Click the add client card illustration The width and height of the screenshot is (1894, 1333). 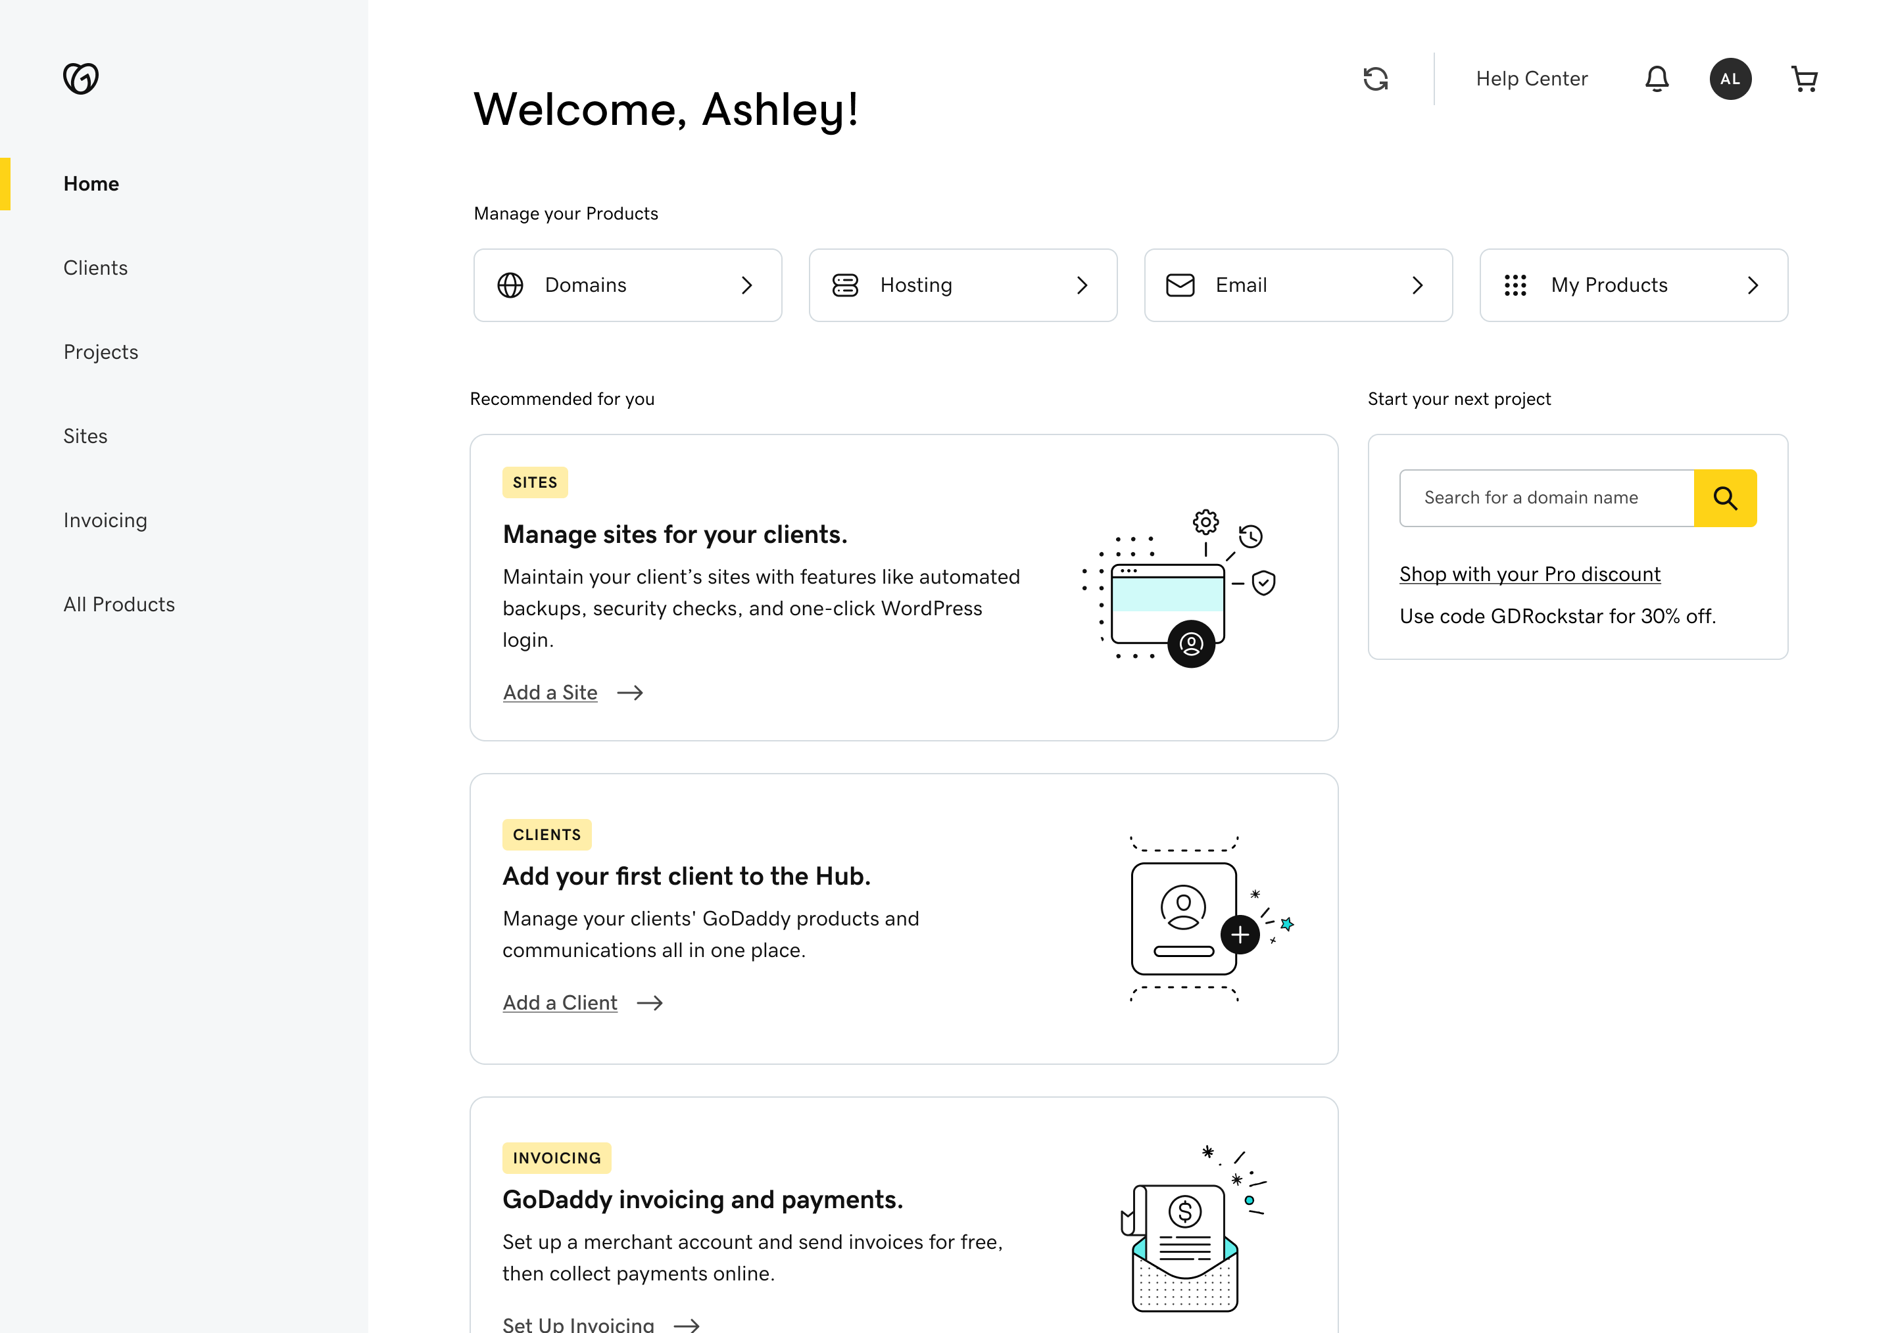[1211, 919]
